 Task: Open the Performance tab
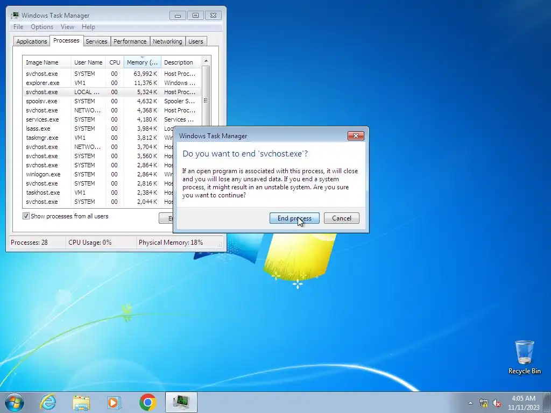pyautogui.click(x=130, y=41)
